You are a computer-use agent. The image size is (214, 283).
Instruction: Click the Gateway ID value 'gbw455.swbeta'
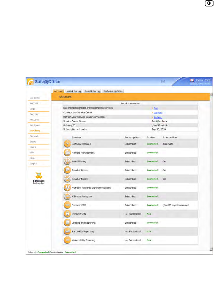point(160,125)
